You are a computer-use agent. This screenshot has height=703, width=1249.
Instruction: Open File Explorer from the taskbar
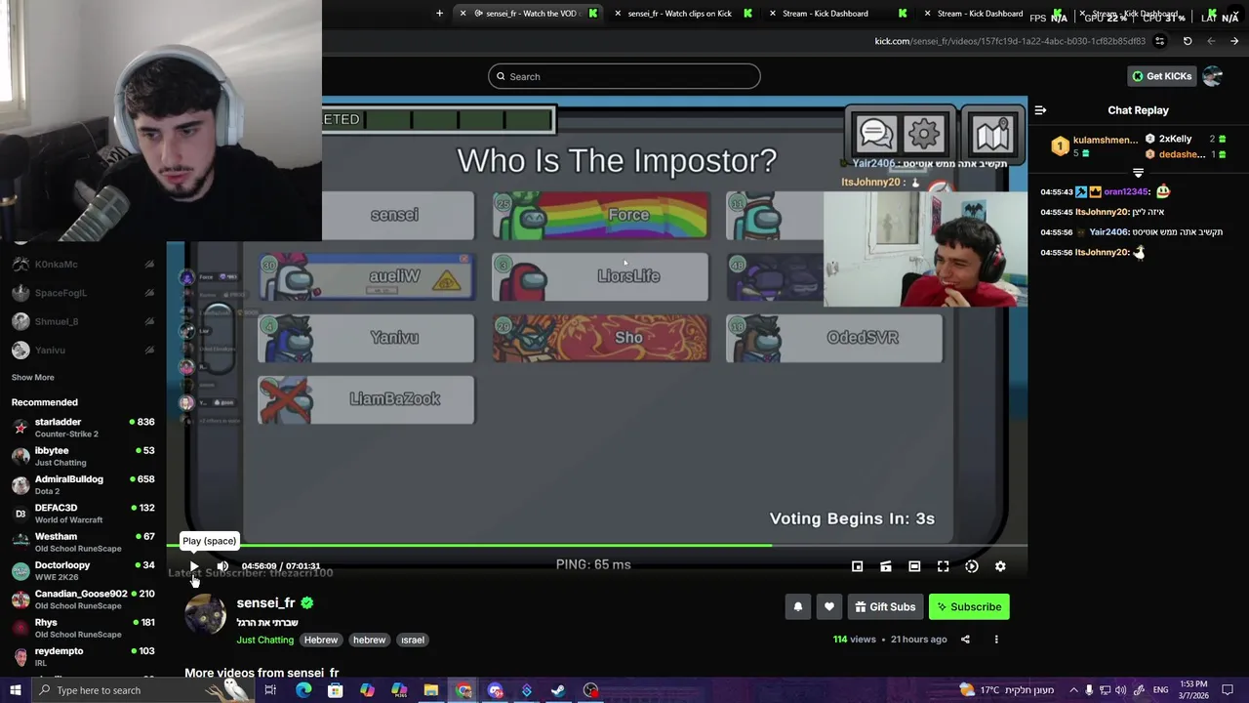tap(430, 690)
